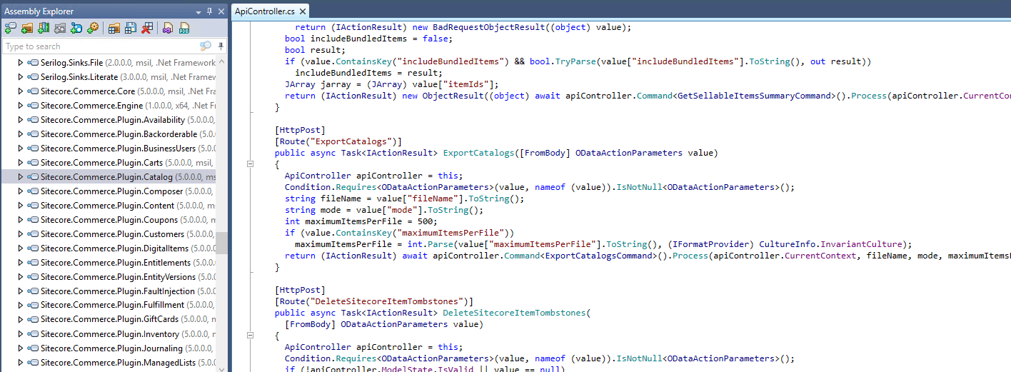
Task: Click assembly icon of Sitecore.Commerce.Plugin.EntityVersions
Action: tap(33, 277)
